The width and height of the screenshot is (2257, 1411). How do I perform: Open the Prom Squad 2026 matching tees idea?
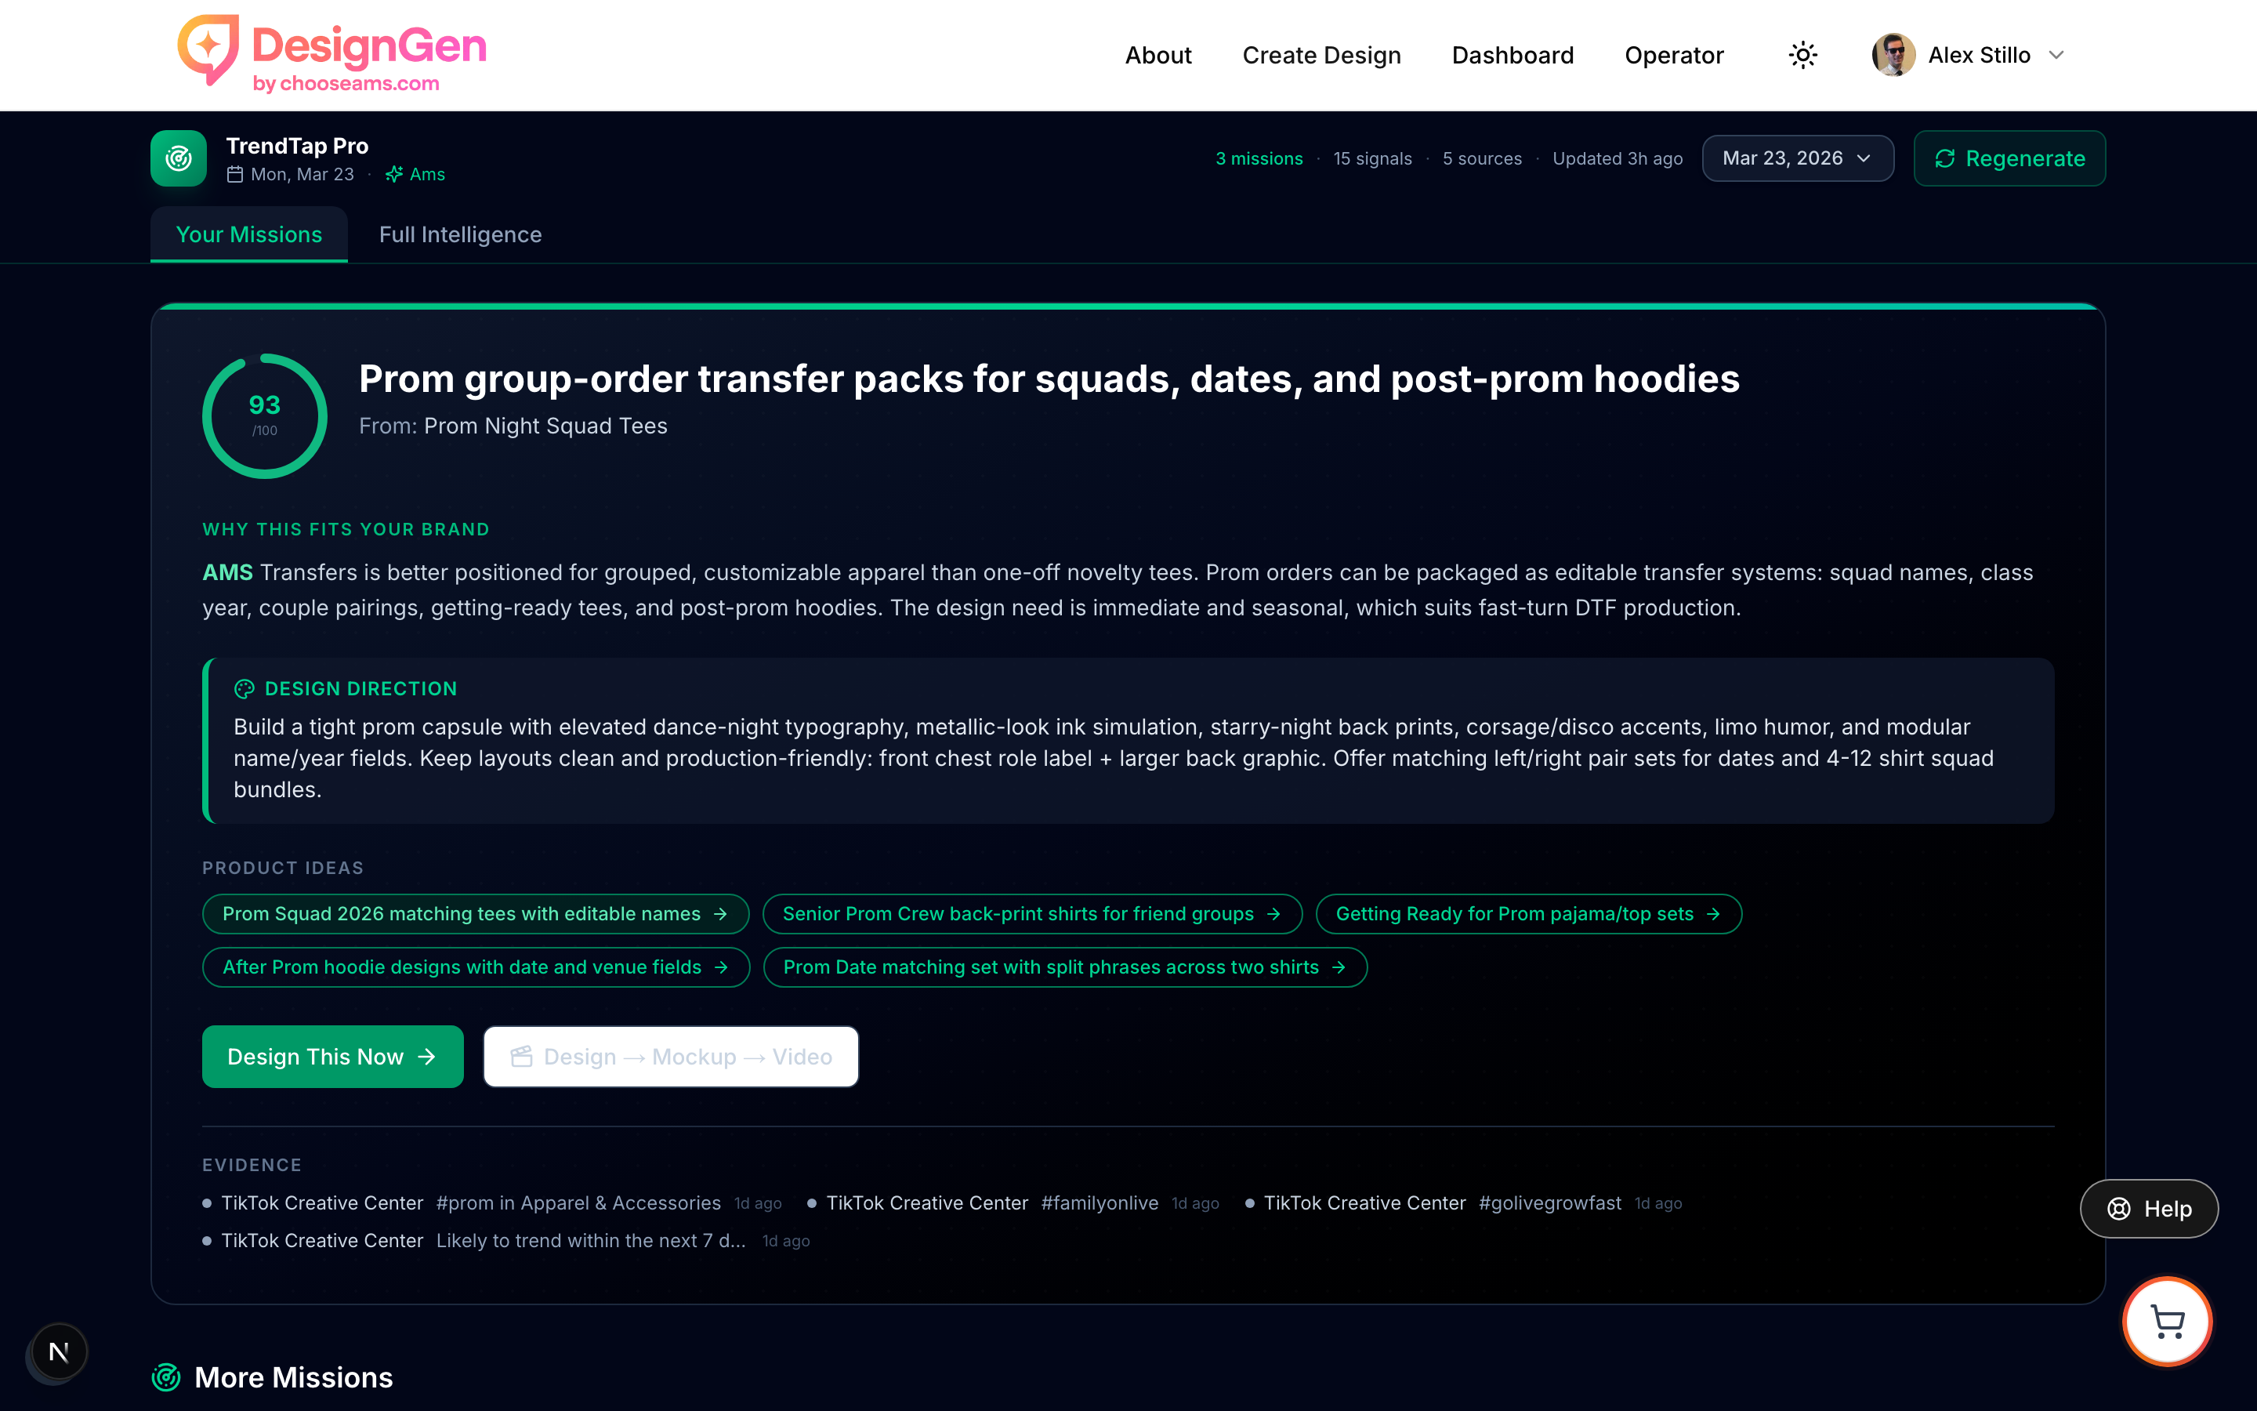[475, 913]
